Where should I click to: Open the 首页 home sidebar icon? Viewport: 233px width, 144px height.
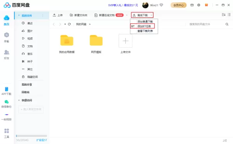click(6, 20)
